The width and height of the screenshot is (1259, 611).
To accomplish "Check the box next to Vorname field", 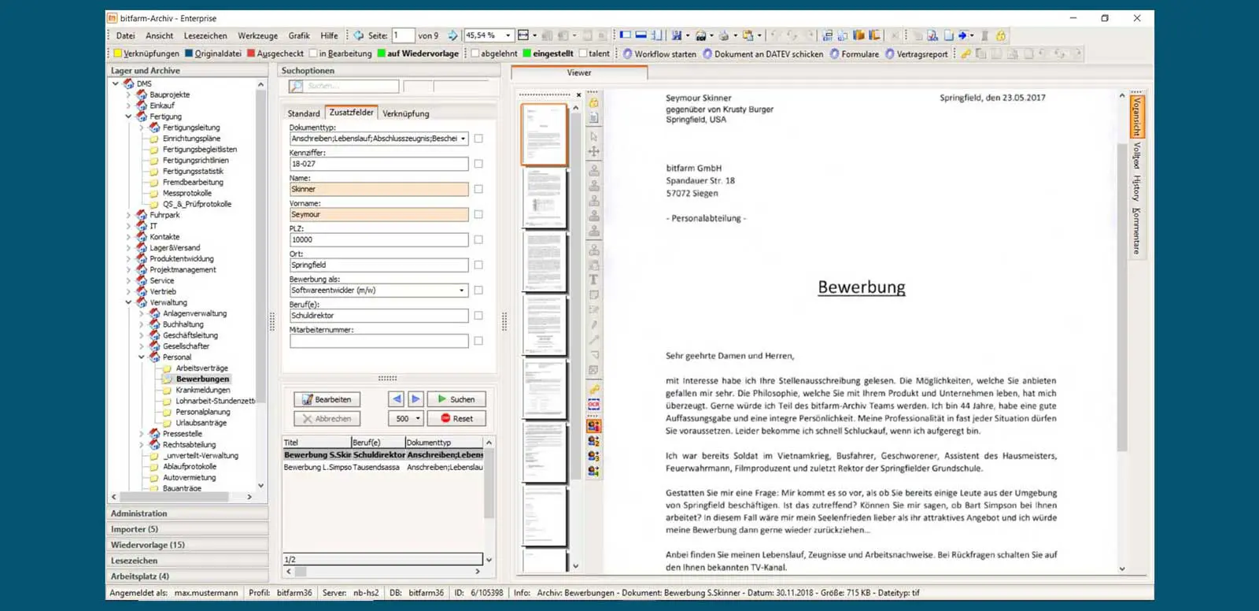I will click(478, 214).
